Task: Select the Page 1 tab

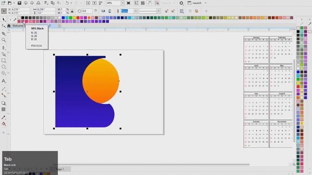Action: click(x=60, y=169)
